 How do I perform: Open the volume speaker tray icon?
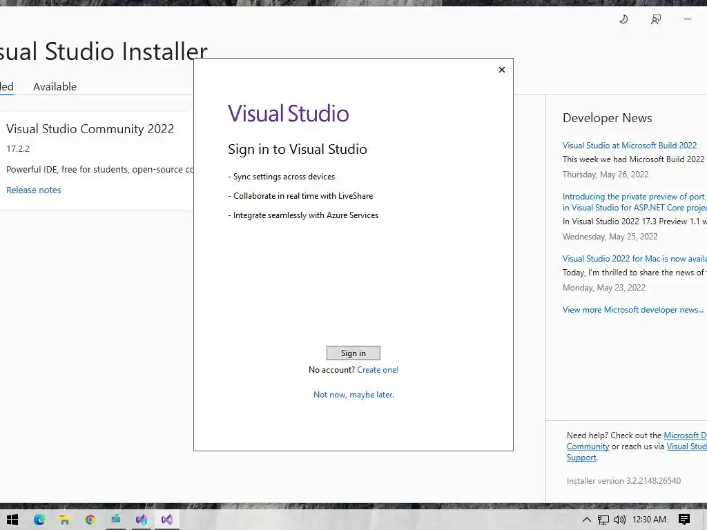click(x=620, y=520)
